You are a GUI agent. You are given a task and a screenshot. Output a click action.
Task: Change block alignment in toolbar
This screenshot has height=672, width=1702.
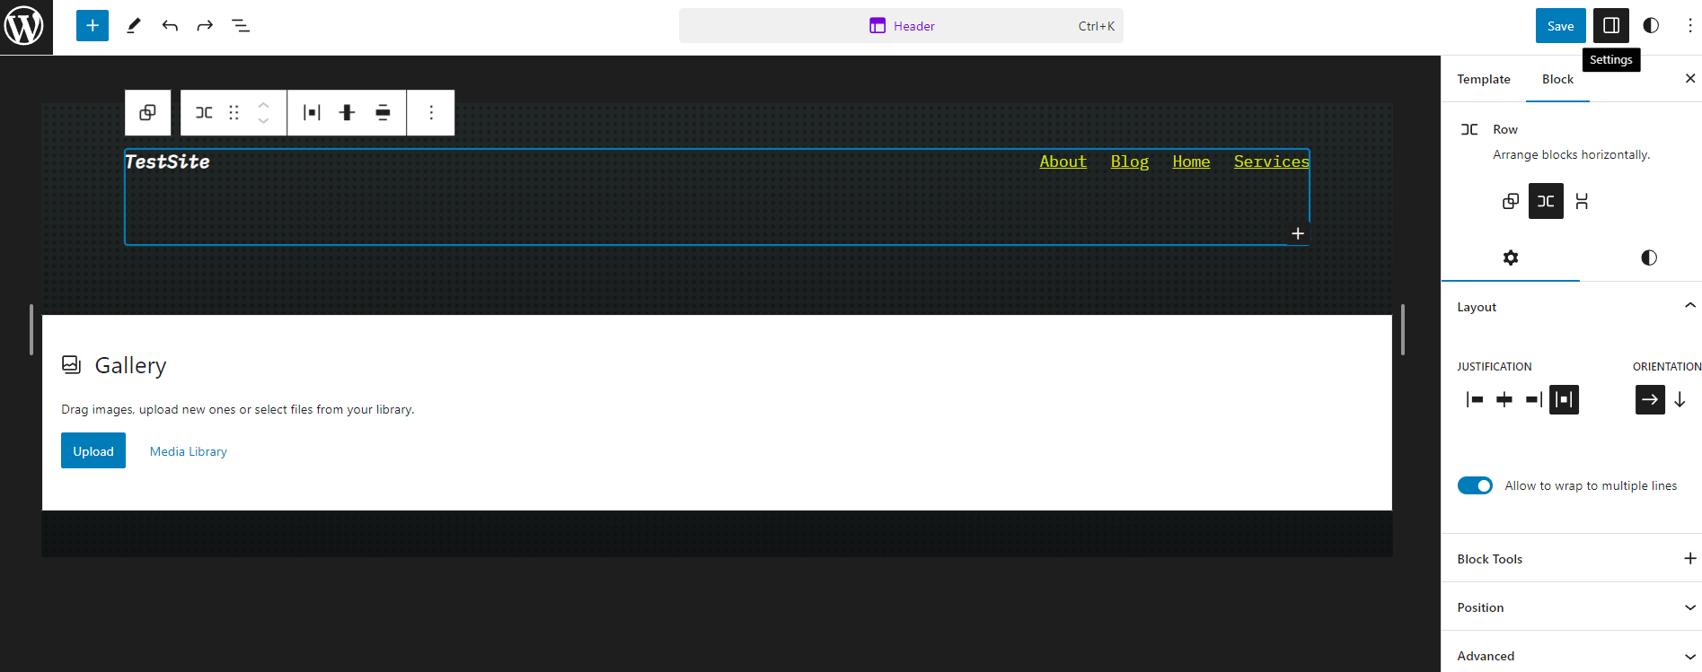pyautogui.click(x=383, y=112)
